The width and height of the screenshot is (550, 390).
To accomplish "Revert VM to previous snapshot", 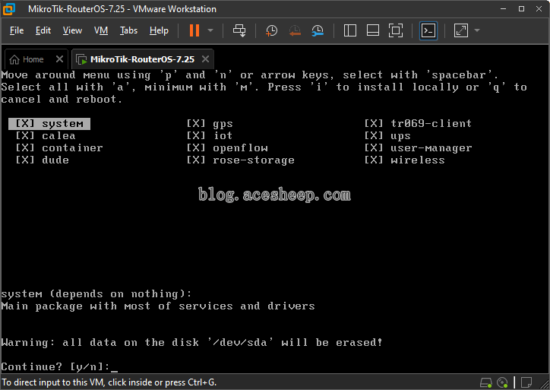I will [x=295, y=30].
